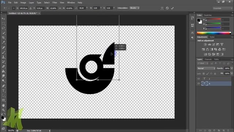Image resolution: width=234 pixels, height=132 pixels.
Task: Cancel the transform in the options bar
Action: click(x=167, y=8)
